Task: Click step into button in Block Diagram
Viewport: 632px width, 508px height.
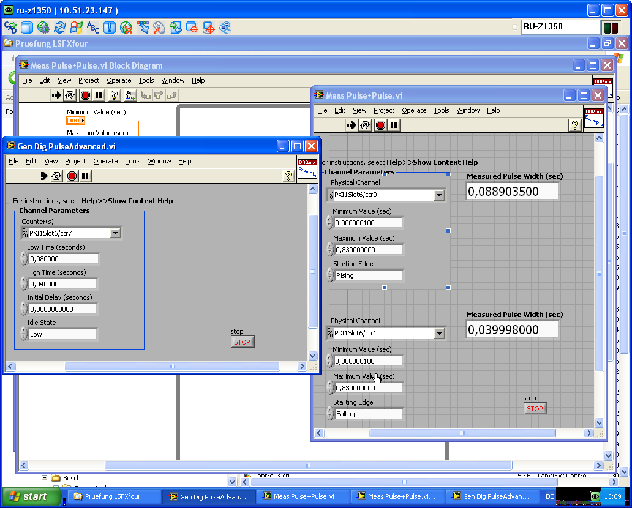Action: (x=146, y=95)
